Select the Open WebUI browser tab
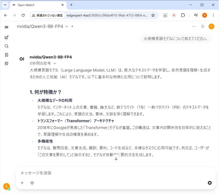This screenshot has width=219, height=194. click(x=36, y=5)
